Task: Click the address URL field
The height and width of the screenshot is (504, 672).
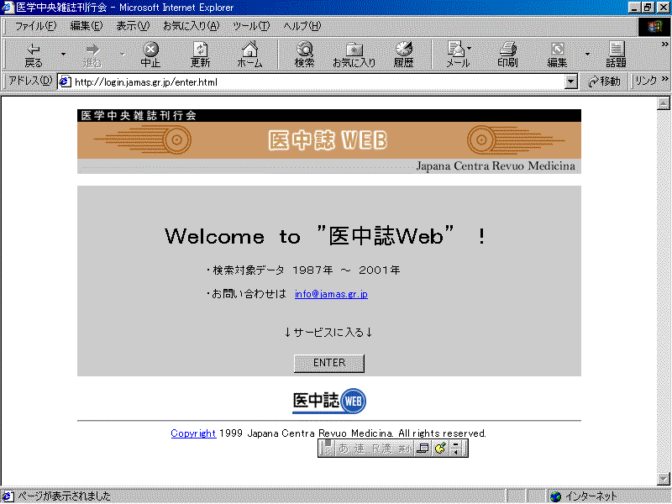Action: [x=318, y=81]
